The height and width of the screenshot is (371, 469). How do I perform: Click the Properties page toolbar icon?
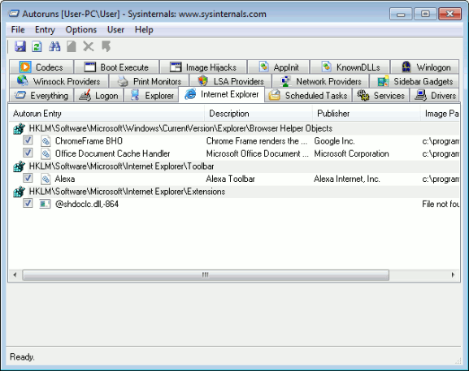point(72,46)
